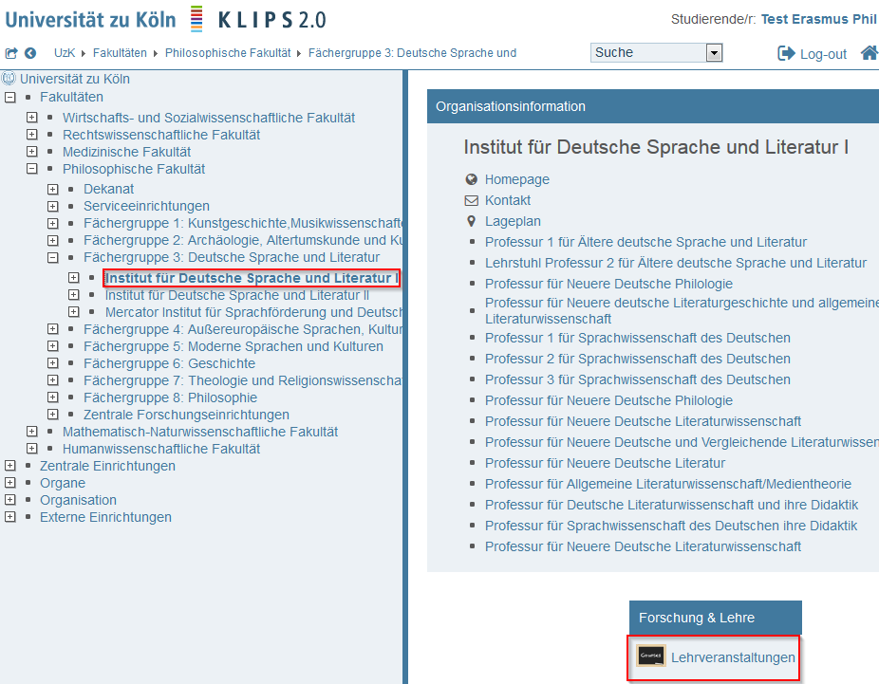879x684 pixels.
Task: Open the Homepage link
Action: coord(516,179)
